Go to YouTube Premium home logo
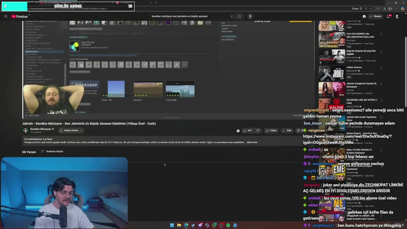Screen dimensions: 407x229 click(20, 16)
